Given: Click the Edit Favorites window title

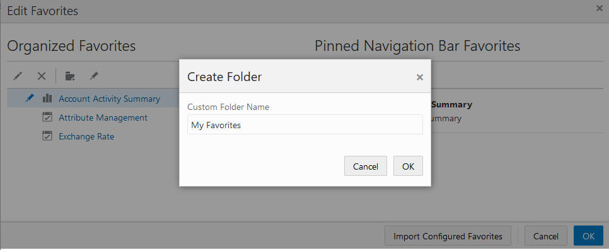Looking at the screenshot, I should click(x=43, y=11).
